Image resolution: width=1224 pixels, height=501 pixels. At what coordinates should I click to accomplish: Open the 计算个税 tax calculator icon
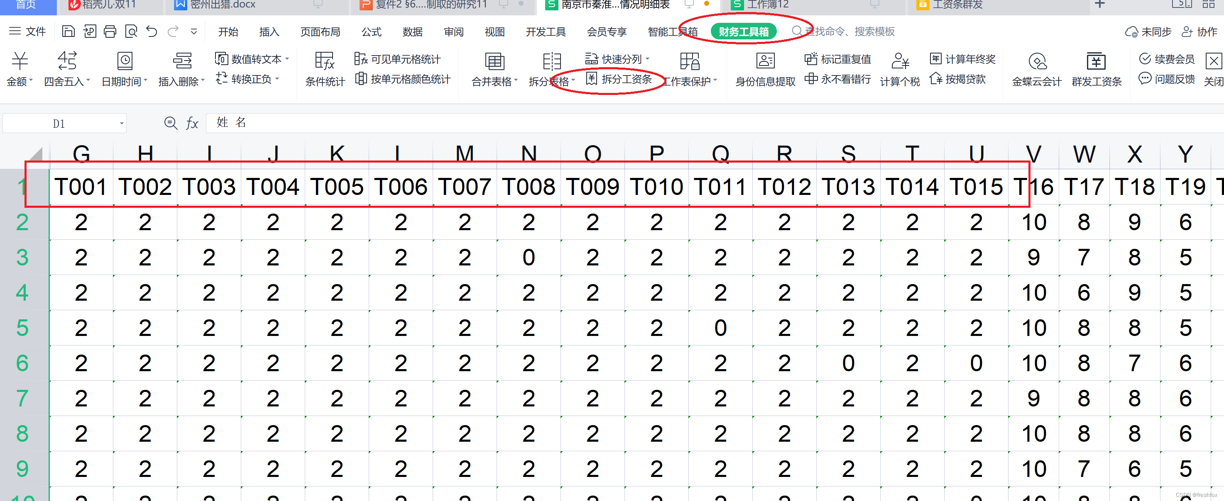click(x=900, y=61)
